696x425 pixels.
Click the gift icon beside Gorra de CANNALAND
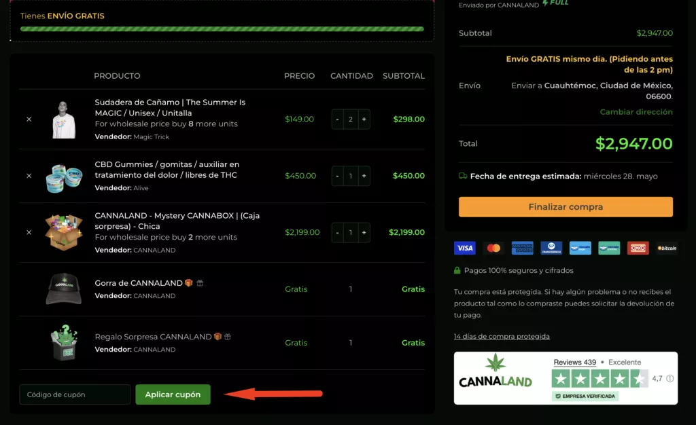point(200,283)
